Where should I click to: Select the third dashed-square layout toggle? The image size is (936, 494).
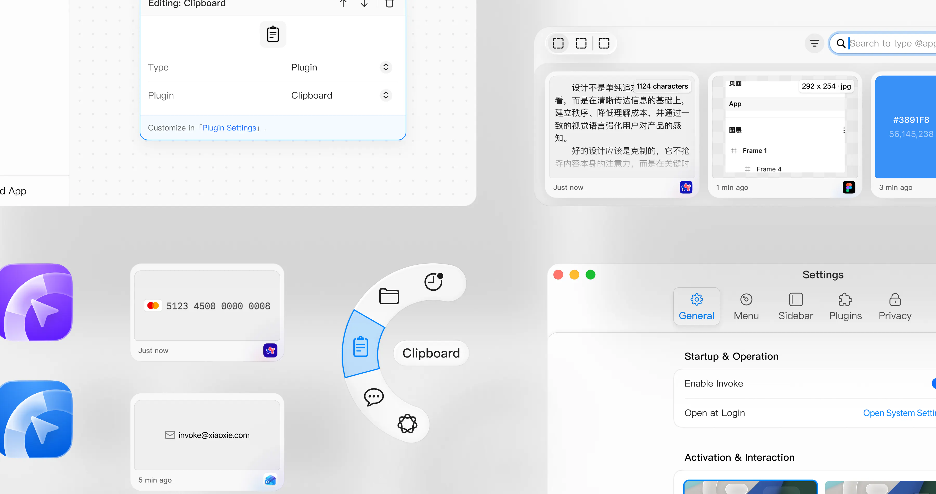point(604,44)
